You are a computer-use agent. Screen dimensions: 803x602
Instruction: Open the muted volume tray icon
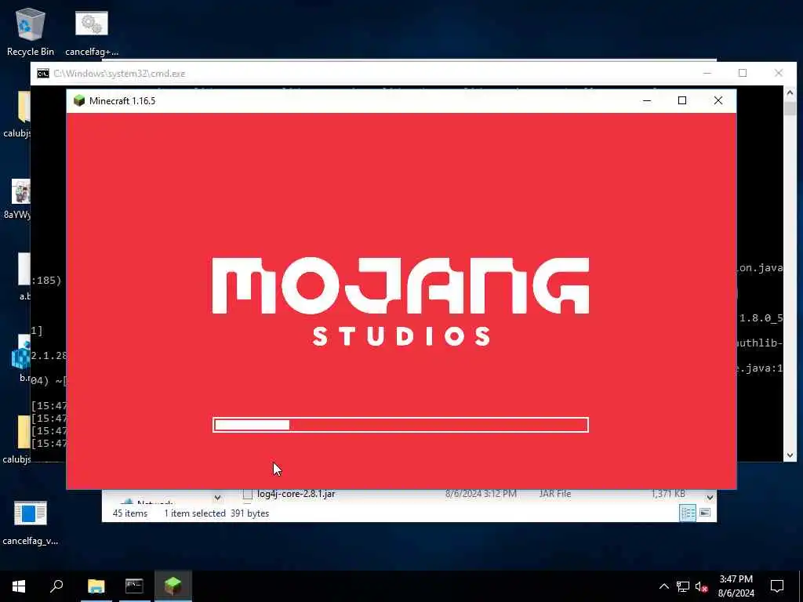701,586
